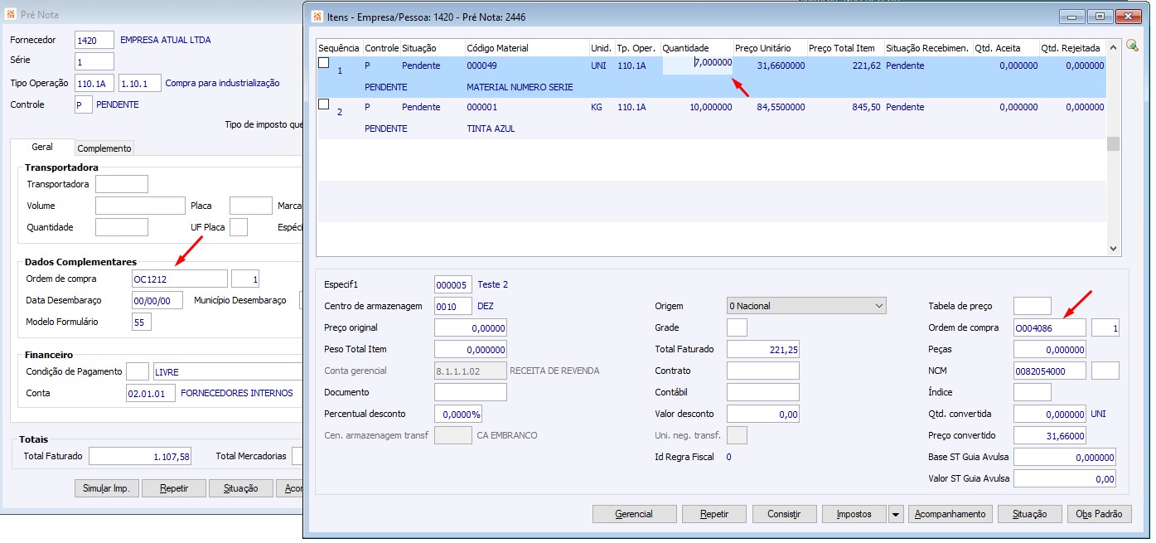Click the Gerencial button
This screenshot has height=543, width=1156.
634,515
